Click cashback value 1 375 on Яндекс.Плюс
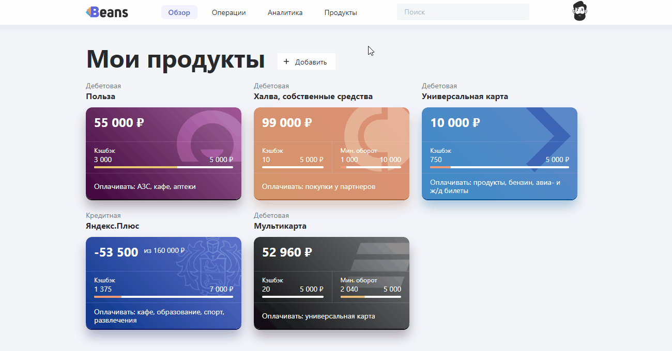 pyautogui.click(x=103, y=289)
